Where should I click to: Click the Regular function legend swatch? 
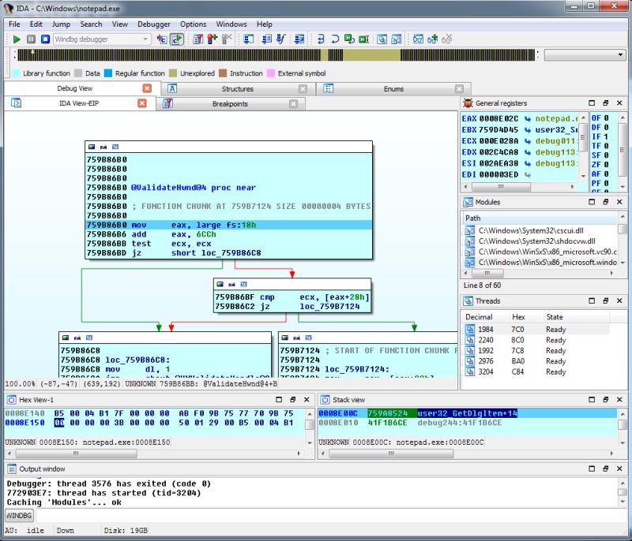click(108, 73)
